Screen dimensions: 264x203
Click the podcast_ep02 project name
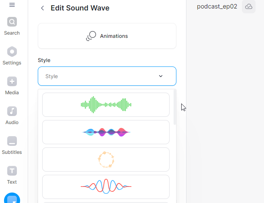pyautogui.click(x=217, y=6)
